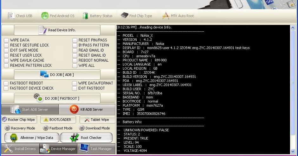Click the green Find Android OS icon
298x156 pixels.
45,16
